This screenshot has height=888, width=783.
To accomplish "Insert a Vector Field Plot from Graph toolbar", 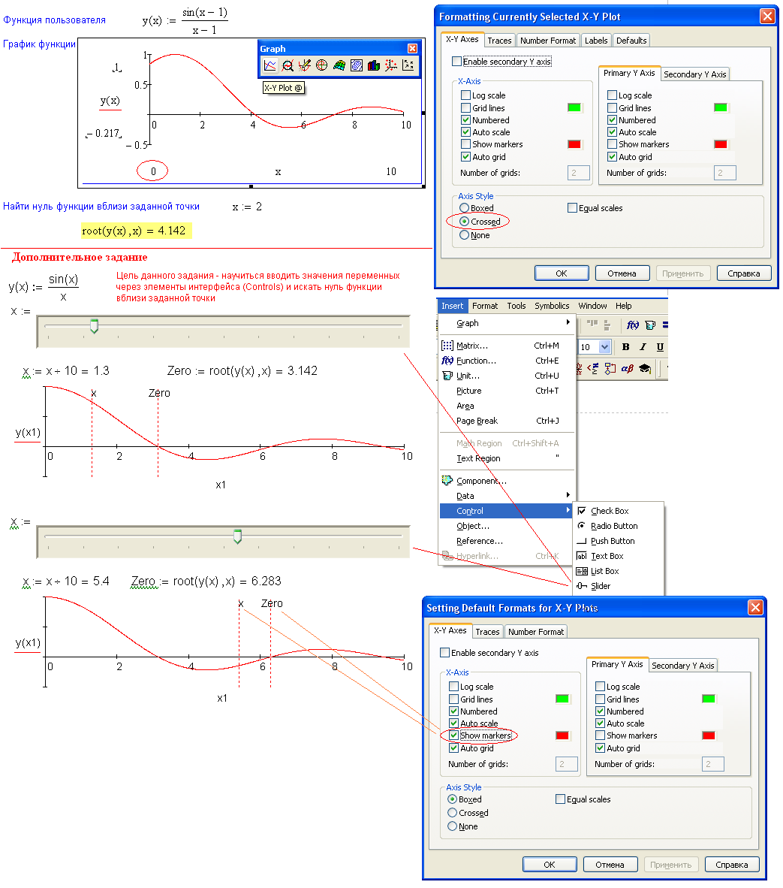I will tap(408, 65).
